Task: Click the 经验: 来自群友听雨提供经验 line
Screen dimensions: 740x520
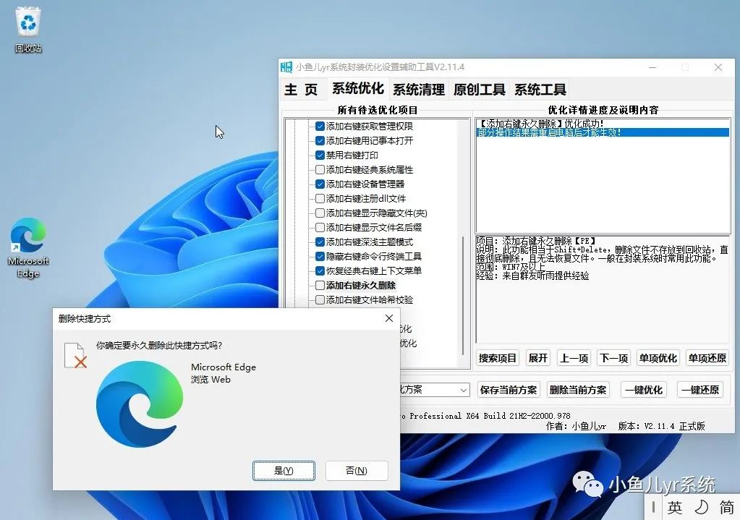Action: [532, 276]
